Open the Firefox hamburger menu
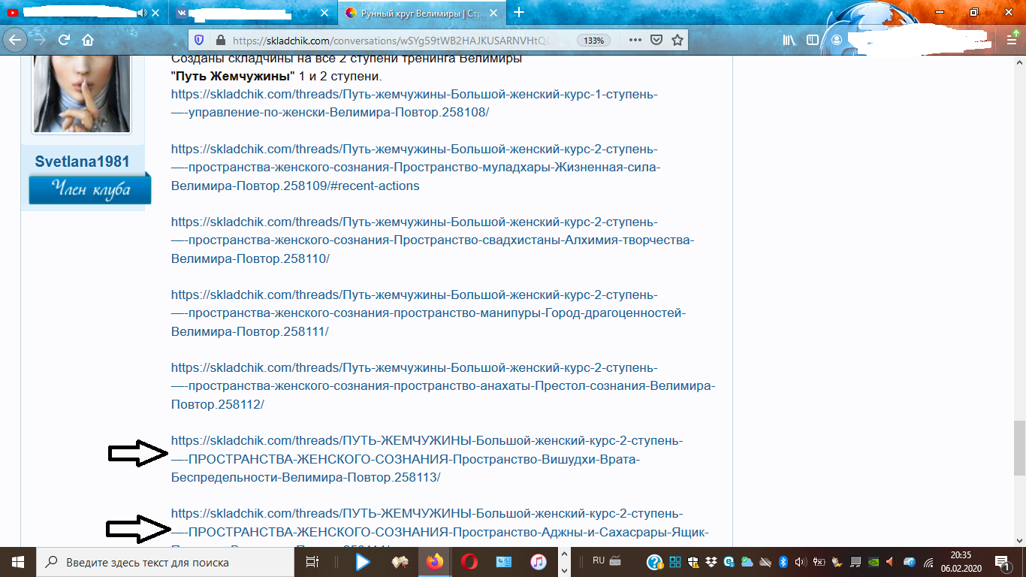The width and height of the screenshot is (1026, 577). [1012, 41]
